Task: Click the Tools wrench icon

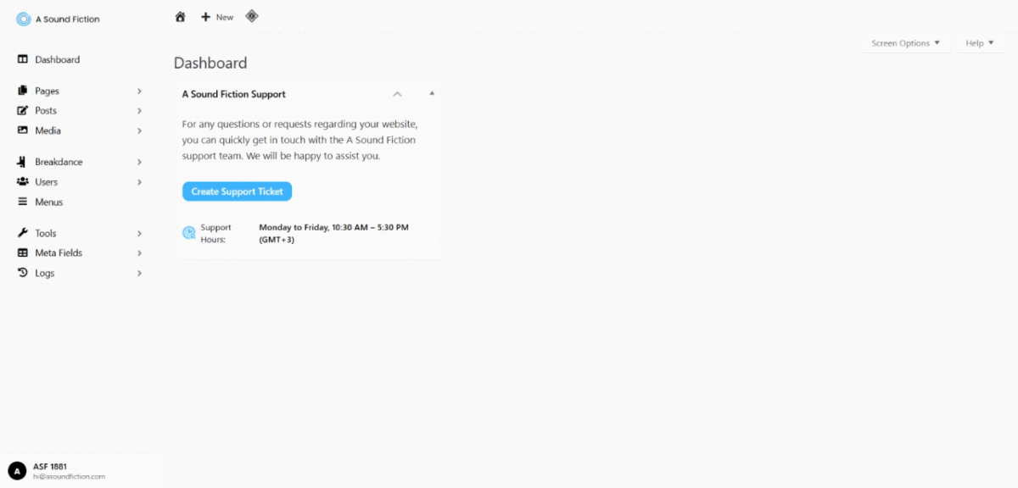Action: (23, 233)
